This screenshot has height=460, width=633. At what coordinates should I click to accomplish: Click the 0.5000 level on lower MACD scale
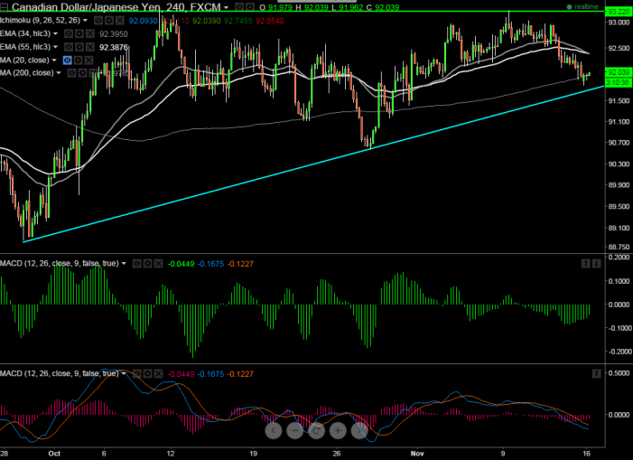(619, 373)
